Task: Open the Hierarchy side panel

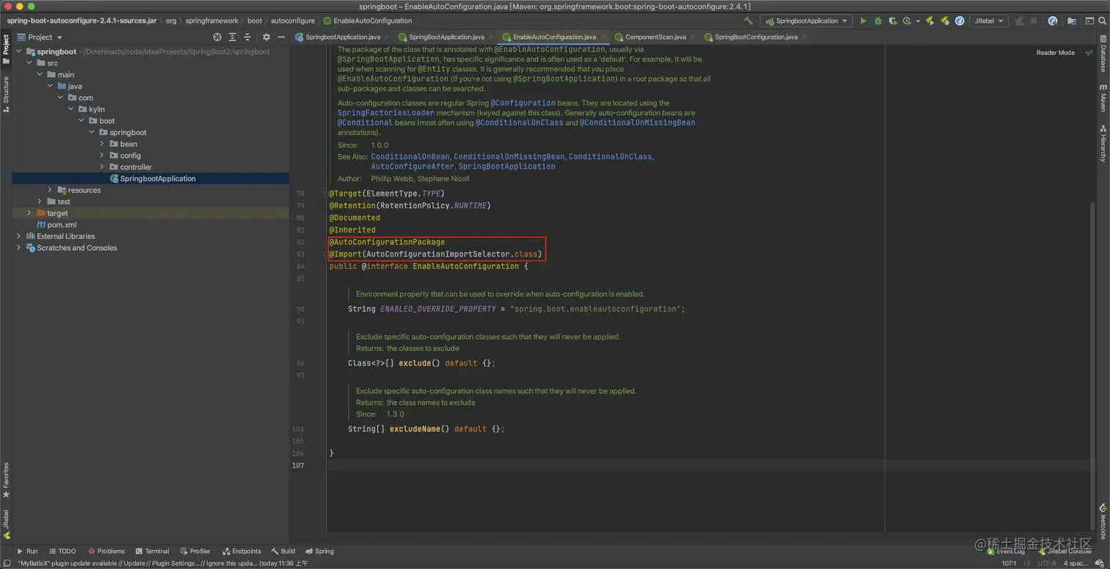Action: 1103,143
